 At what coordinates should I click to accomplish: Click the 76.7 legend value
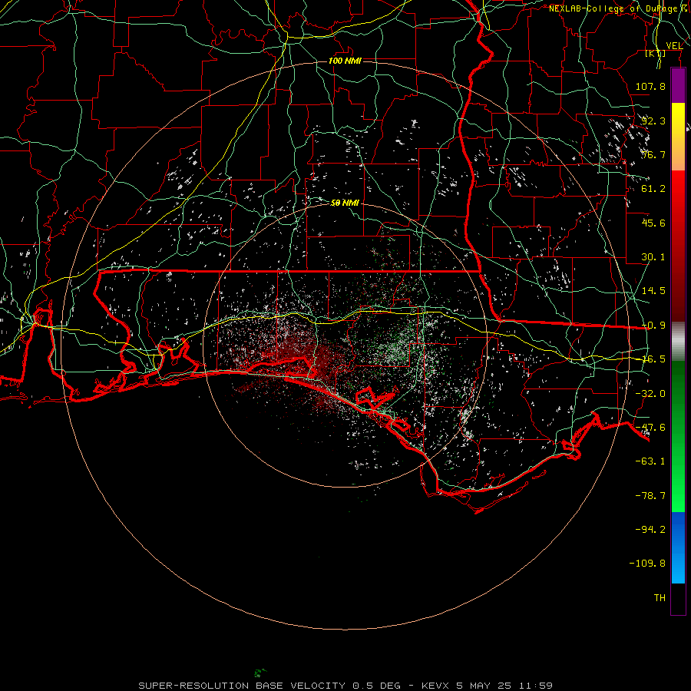(x=653, y=154)
